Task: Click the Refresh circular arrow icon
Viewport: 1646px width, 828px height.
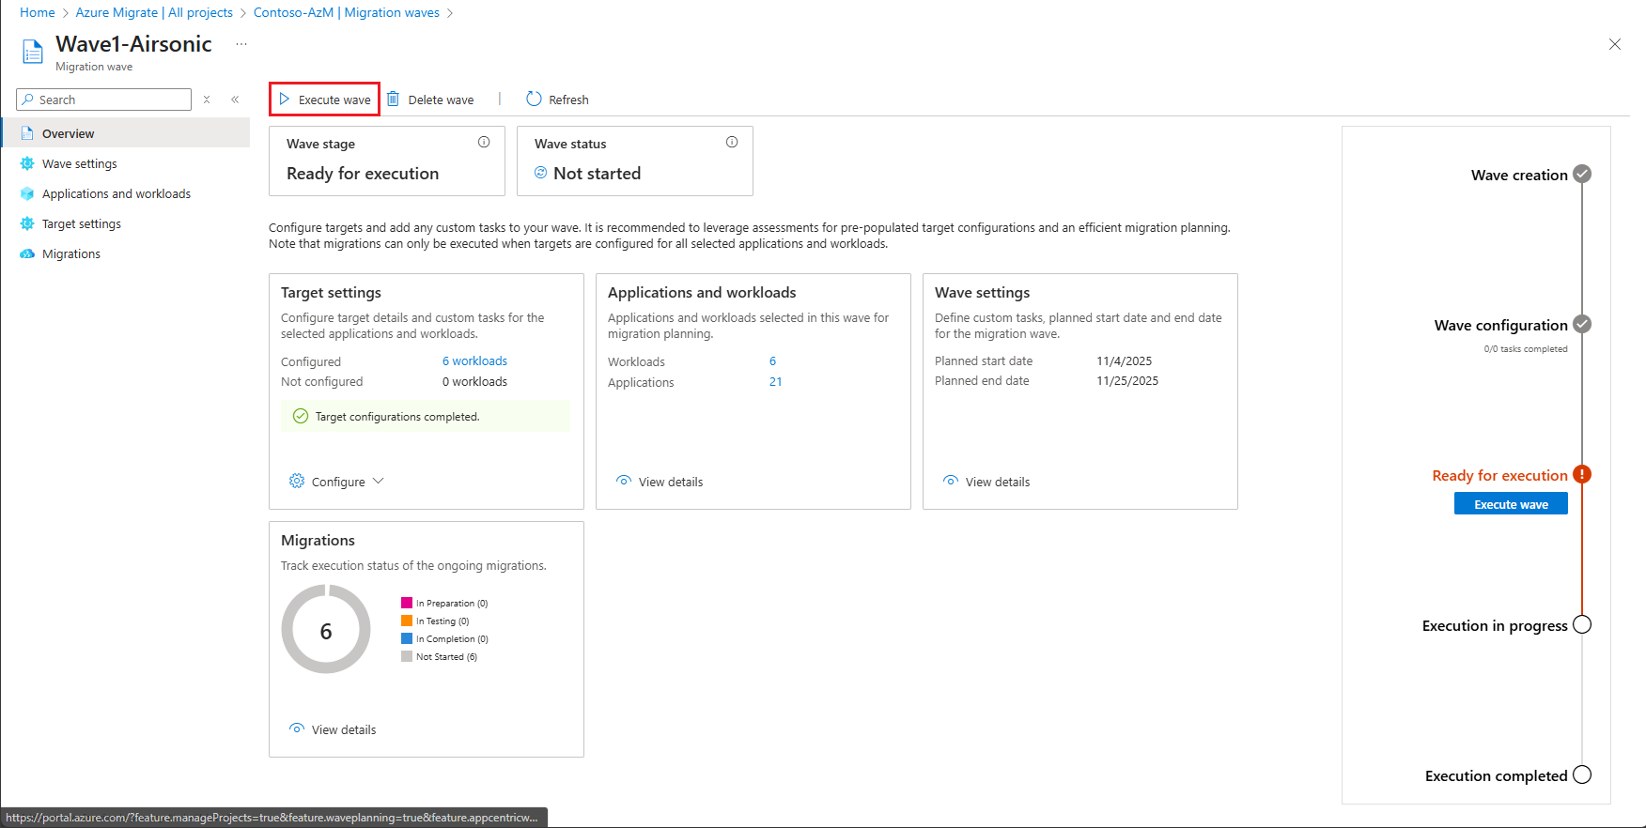Action: pos(534,99)
